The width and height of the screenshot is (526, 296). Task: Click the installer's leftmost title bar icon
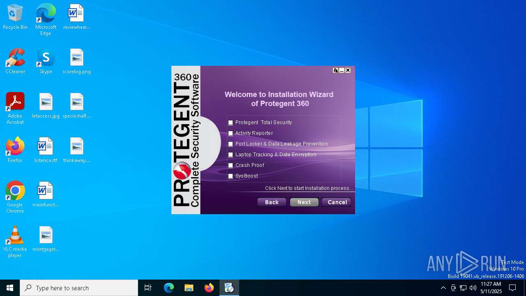tap(335, 70)
